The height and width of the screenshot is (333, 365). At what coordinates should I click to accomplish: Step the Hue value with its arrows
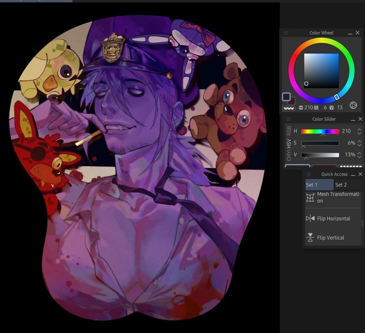359,131
